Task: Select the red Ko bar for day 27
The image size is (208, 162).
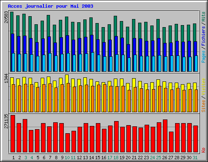Action: pyautogui.click(x=171, y=142)
